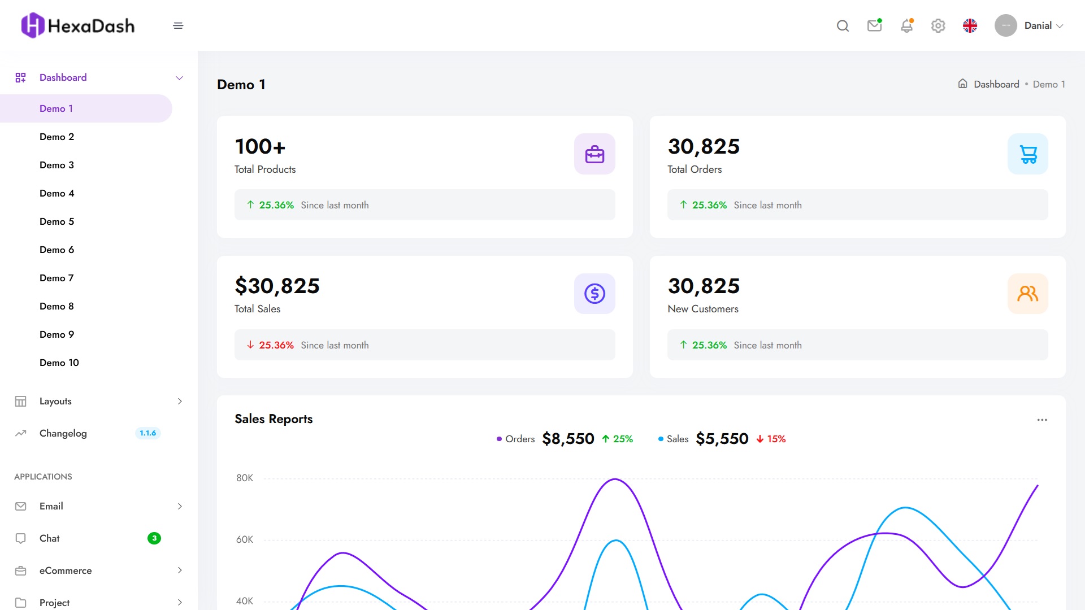The width and height of the screenshot is (1085, 610).
Task: Click the 1.1.6 version badge
Action: tap(147, 433)
